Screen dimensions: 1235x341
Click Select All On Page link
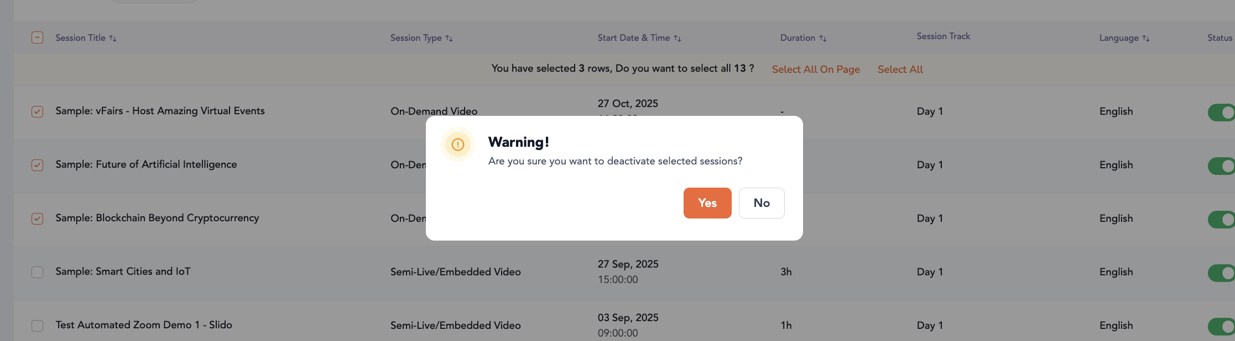815,70
